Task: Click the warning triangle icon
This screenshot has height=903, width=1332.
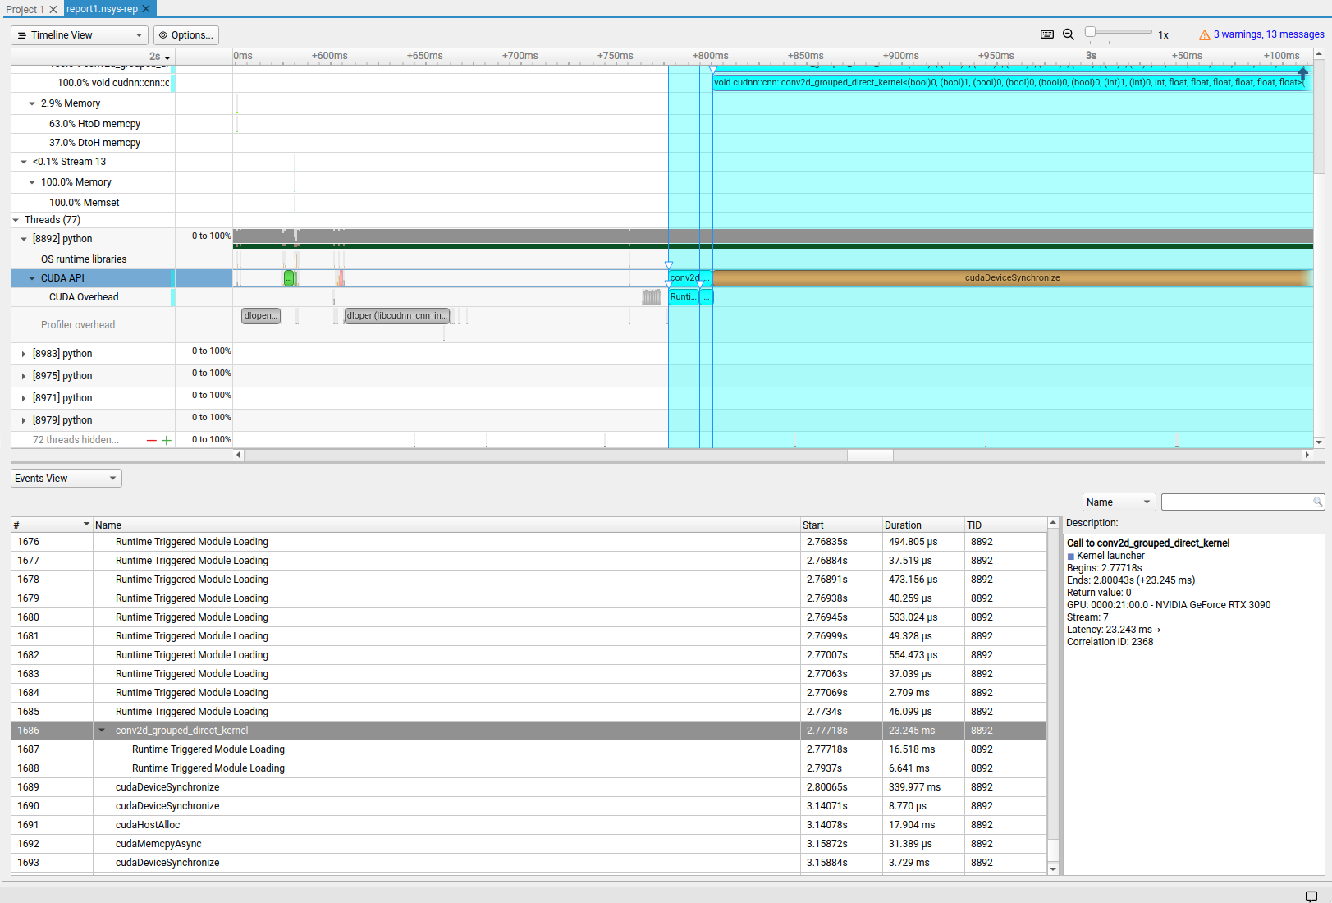Action: tap(1204, 34)
